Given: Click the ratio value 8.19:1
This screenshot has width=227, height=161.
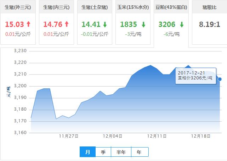Looking at the screenshot, I should pos(210,24).
